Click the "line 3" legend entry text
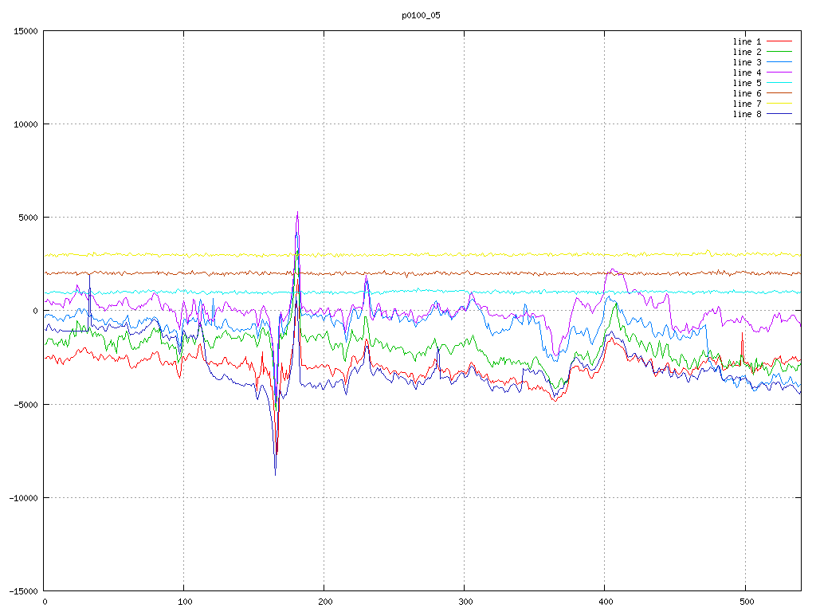 click(x=747, y=62)
